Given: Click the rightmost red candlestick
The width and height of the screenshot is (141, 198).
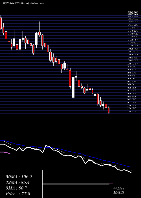Looking at the screenshot, I should [x=109, y=110].
